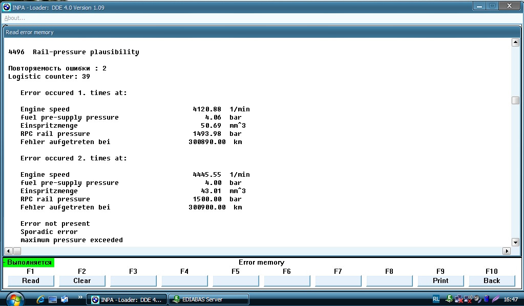Click the Show Desktop quick launch icon
Viewport: 524px width, 306px height.
click(52, 300)
